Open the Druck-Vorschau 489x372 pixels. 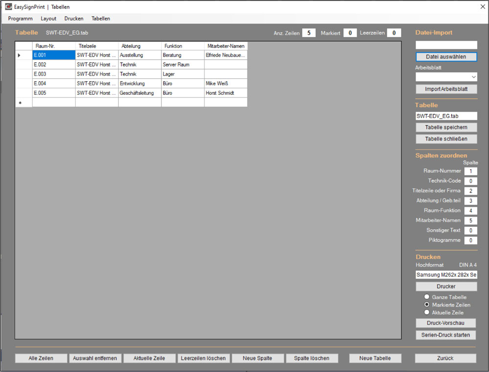point(445,323)
